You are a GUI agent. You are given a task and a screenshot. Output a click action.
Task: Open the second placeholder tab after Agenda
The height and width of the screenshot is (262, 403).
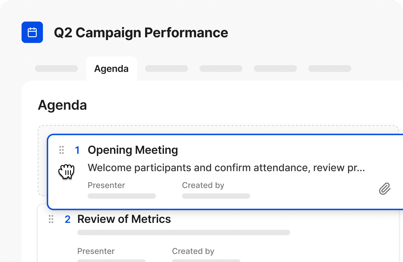point(221,69)
